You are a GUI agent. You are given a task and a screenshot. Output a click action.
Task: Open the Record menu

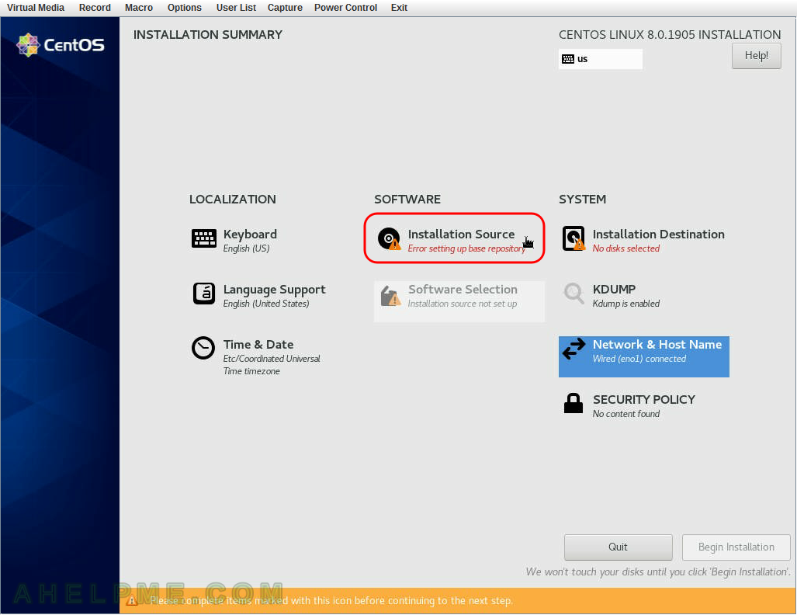[x=95, y=8]
